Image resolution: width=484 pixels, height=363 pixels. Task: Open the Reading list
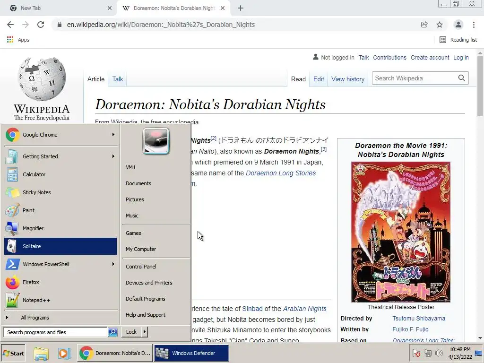458,40
